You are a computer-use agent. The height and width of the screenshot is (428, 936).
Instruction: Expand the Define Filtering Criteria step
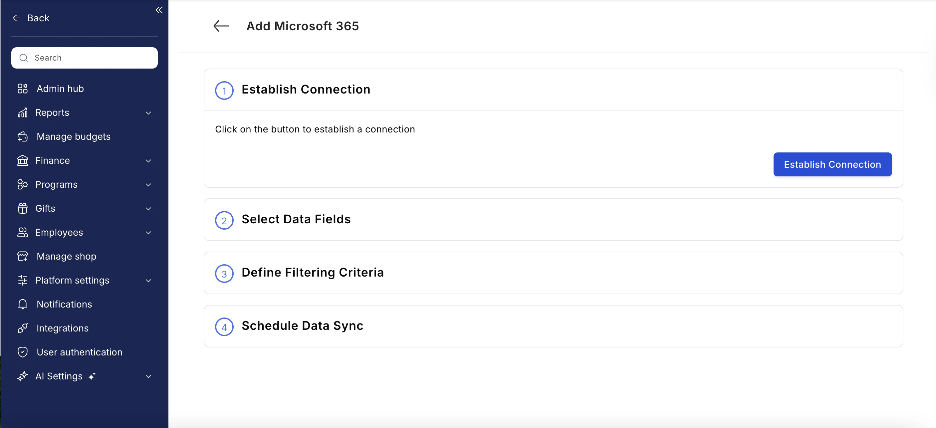tap(553, 273)
